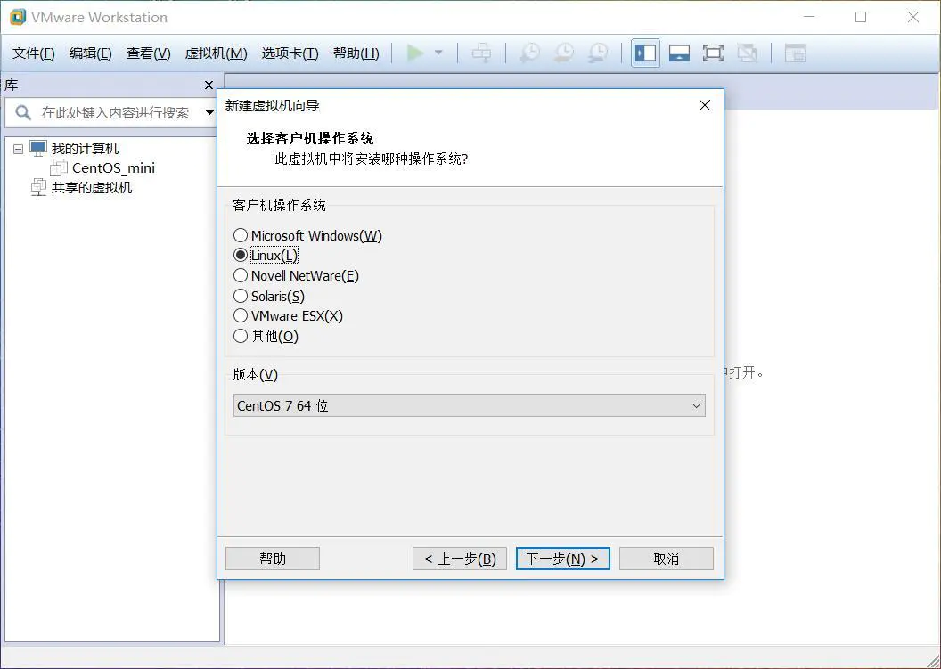Click the 此虚拟机中将安装哪种操作系统? text

click(371, 159)
